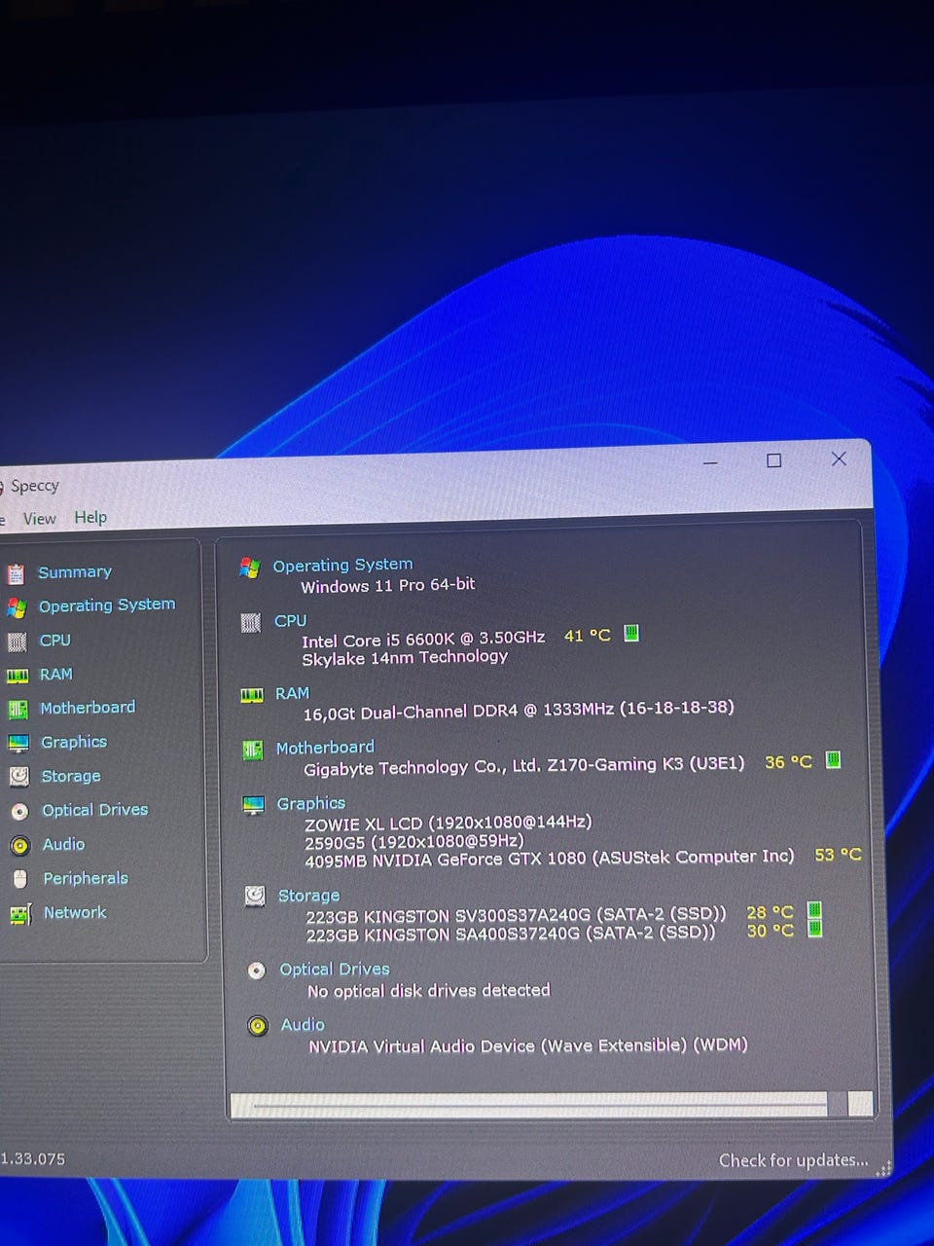Click the SV300 drive temperature gauge icon
This screenshot has width=934, height=1246.
click(x=814, y=911)
